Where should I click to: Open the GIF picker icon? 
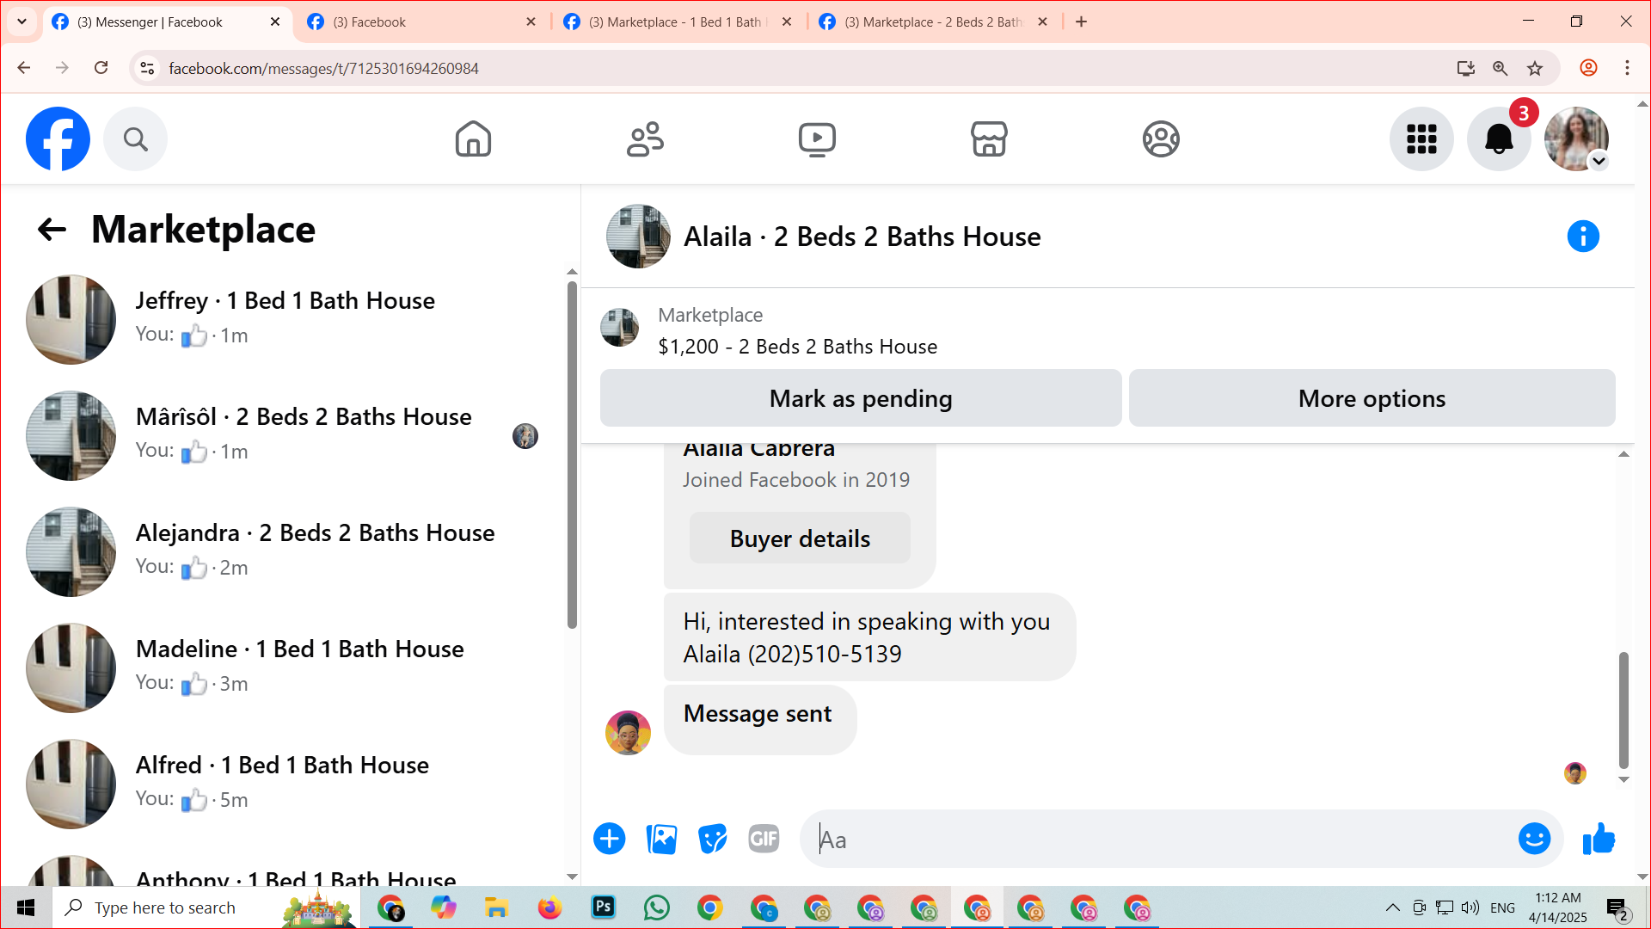click(764, 839)
